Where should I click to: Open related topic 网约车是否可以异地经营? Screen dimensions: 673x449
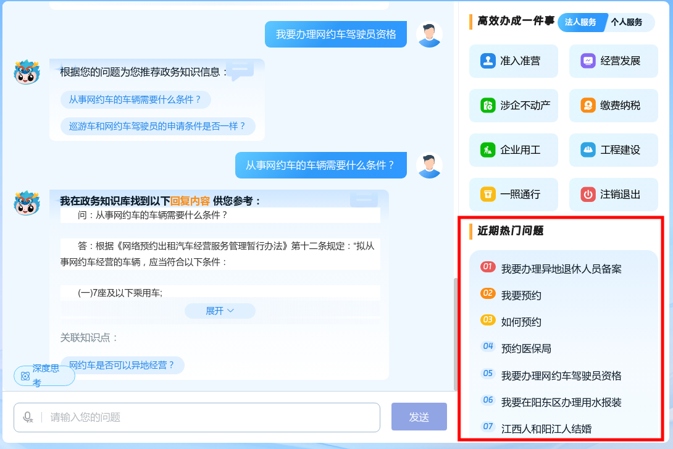(x=122, y=365)
